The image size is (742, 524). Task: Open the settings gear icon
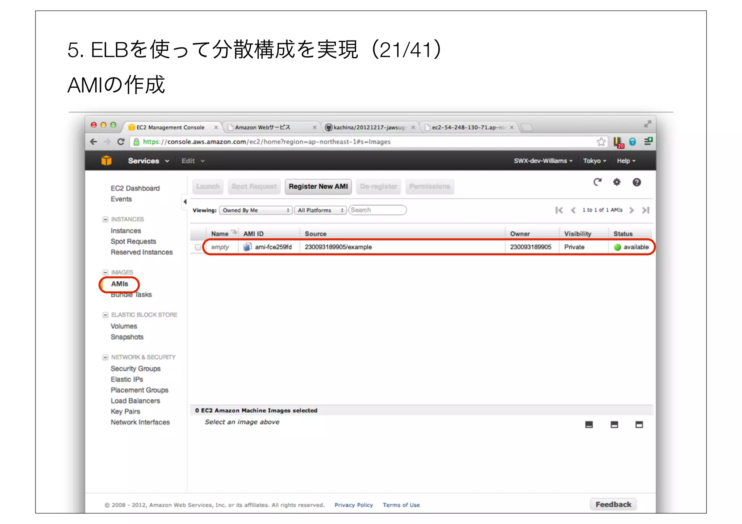click(x=617, y=182)
